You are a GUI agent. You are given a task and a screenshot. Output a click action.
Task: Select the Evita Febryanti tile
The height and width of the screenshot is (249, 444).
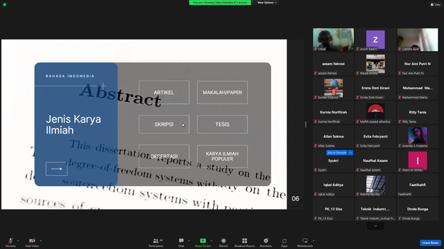point(375,137)
